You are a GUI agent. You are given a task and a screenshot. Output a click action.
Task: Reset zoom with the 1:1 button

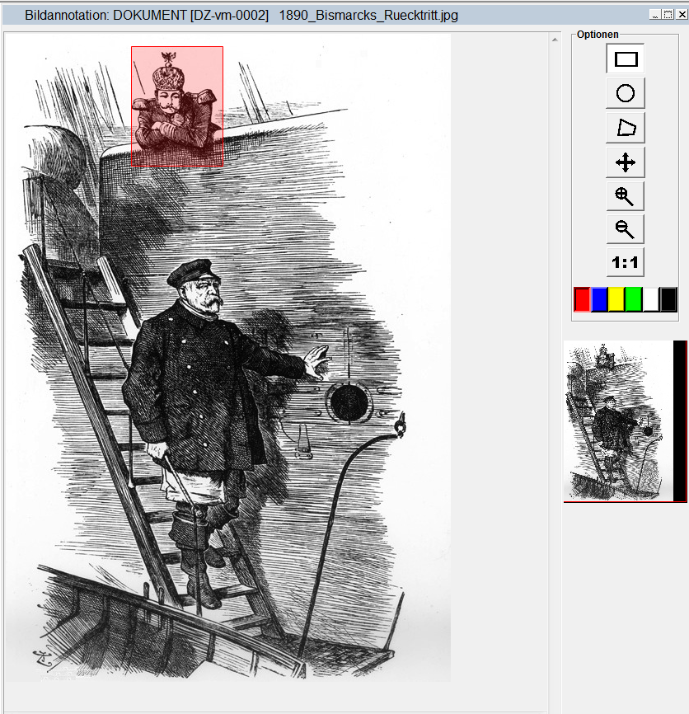tap(626, 263)
